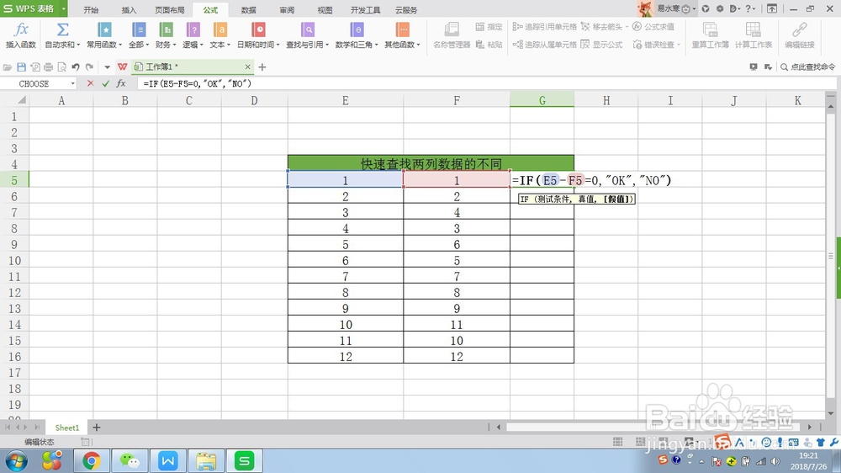Open Google Chrome from the taskbar
Viewport: 841px width, 473px height.
(x=91, y=461)
